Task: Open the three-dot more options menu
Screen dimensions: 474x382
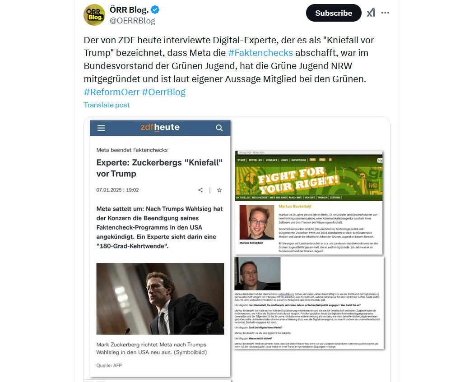Action: point(385,13)
